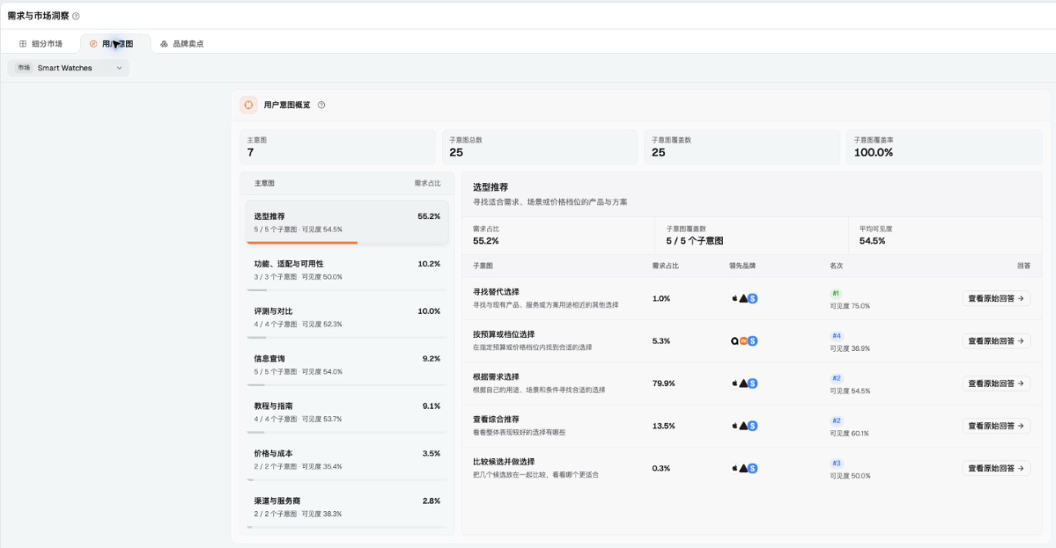Viewport: 1056px width, 548px height.
Task: Click the 根据需求选择 sub-intent title
Action: point(496,377)
